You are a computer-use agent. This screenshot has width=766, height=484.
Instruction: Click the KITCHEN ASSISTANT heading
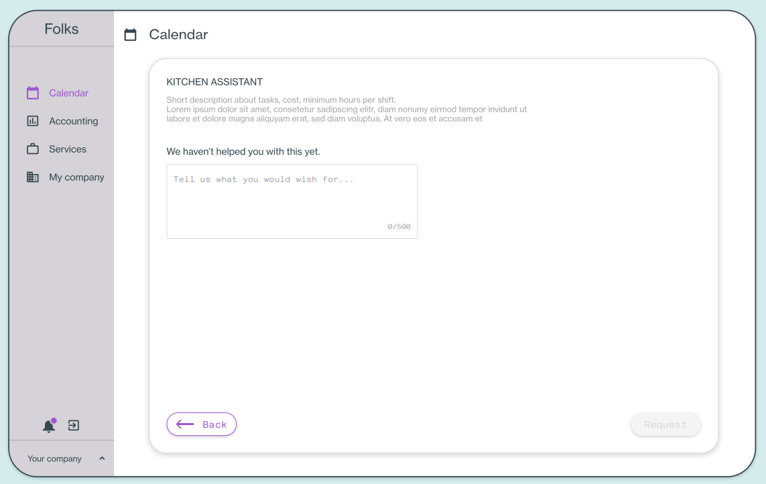click(x=214, y=82)
